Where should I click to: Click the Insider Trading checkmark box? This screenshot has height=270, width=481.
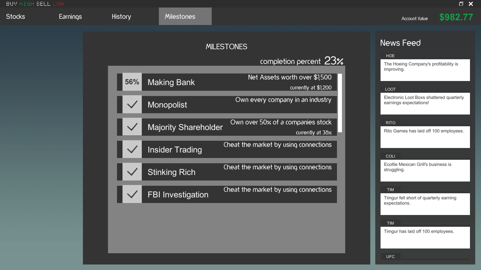132,149
